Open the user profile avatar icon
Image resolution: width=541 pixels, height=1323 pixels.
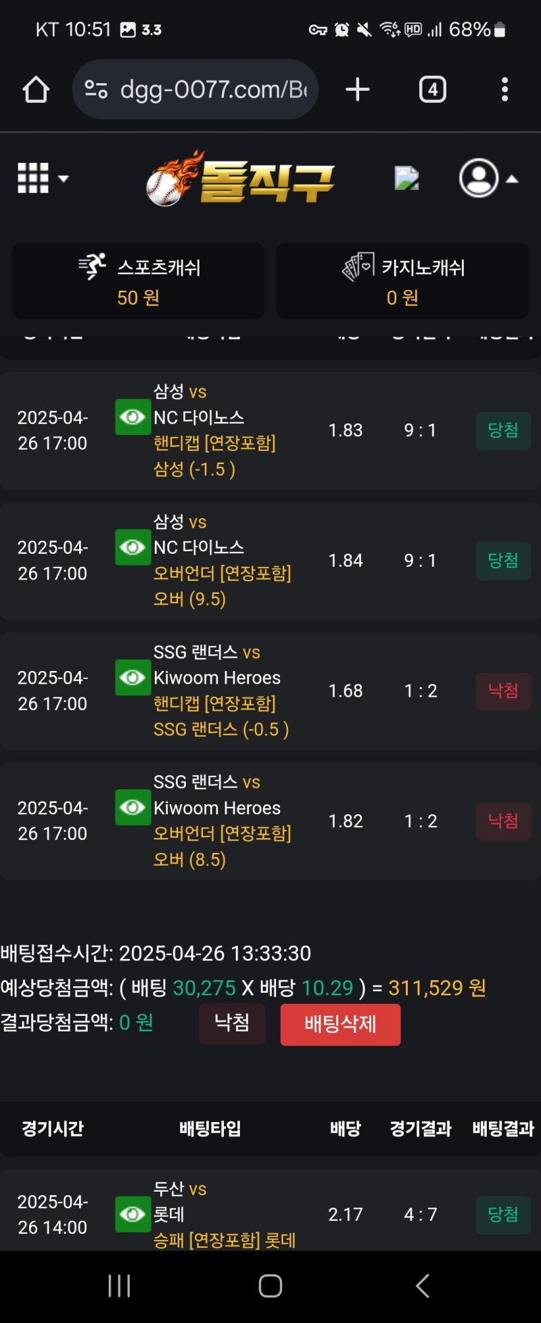479,179
